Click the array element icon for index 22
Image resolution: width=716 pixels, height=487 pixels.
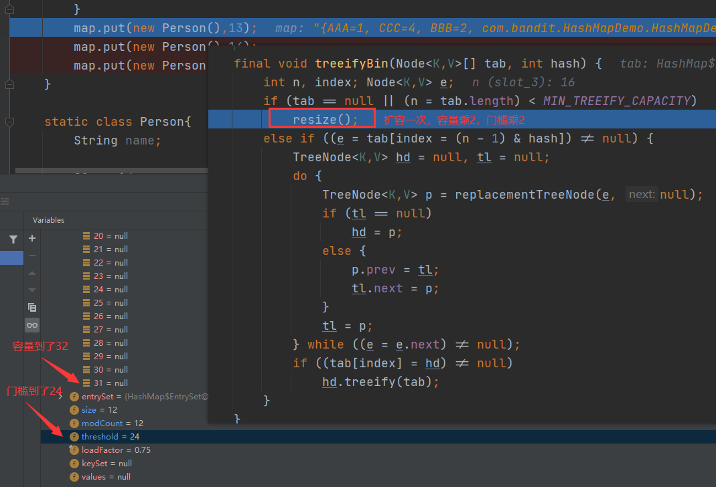click(86, 263)
